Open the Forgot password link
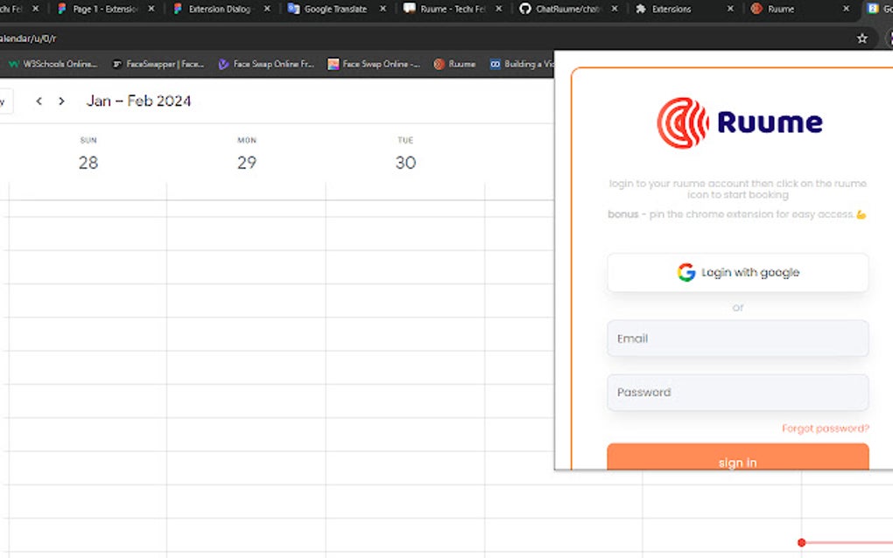This screenshot has height=558, width=893. coord(826,429)
